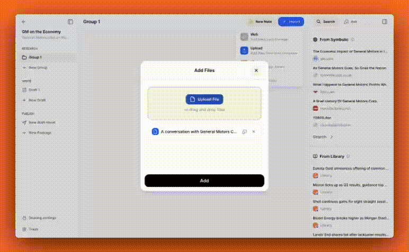Click the info icon next to From Library
The image size is (409, 252).
click(x=348, y=156)
